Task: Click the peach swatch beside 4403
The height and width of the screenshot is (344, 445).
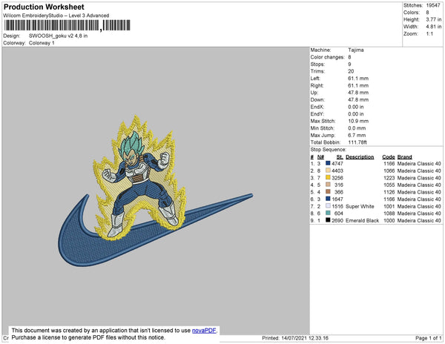Action: coord(328,171)
